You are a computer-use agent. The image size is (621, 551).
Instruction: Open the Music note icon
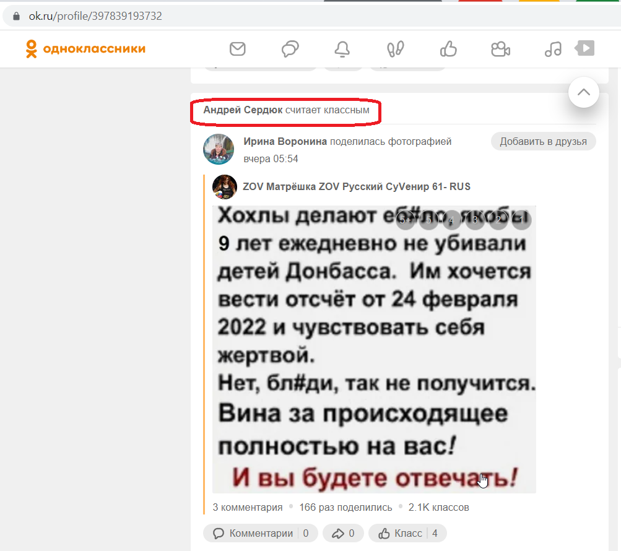(x=554, y=49)
